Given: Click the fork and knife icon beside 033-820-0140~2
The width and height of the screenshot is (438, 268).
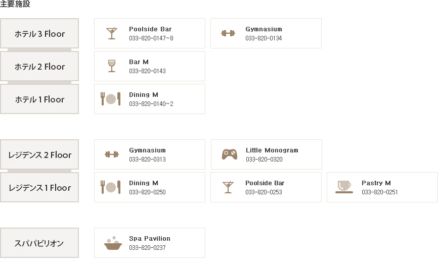Looking at the screenshot, I should coord(111,99).
